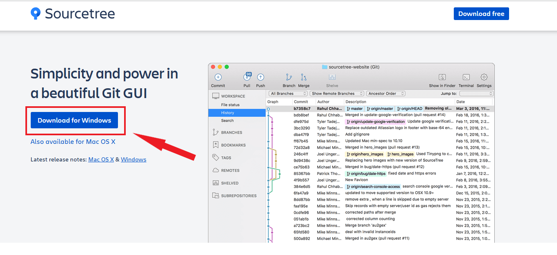This screenshot has height=255, width=557.
Task: Click the origin/HEAD label
Action: pyautogui.click(x=409, y=109)
